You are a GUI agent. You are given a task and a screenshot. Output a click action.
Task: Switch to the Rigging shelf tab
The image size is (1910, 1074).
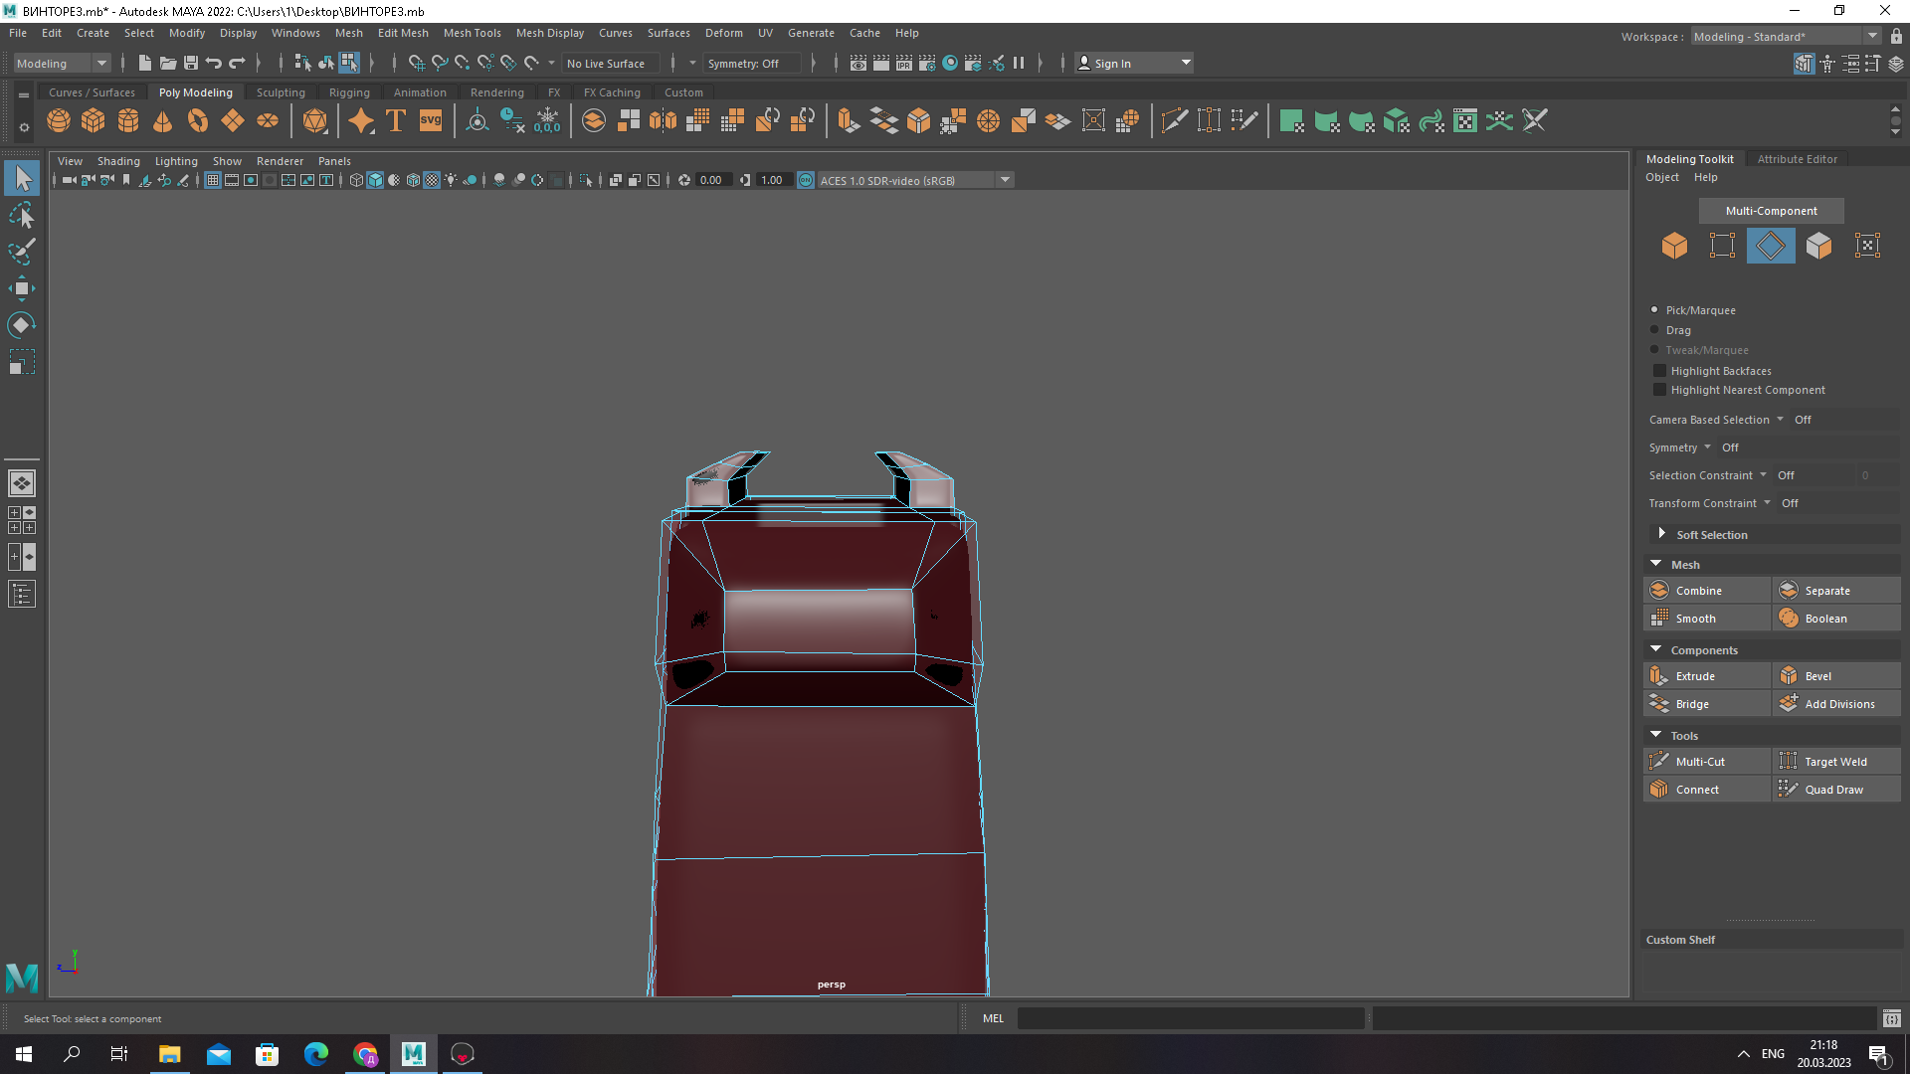(349, 92)
